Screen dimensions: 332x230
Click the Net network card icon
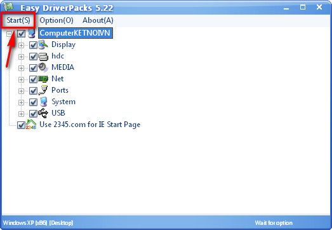click(x=43, y=79)
